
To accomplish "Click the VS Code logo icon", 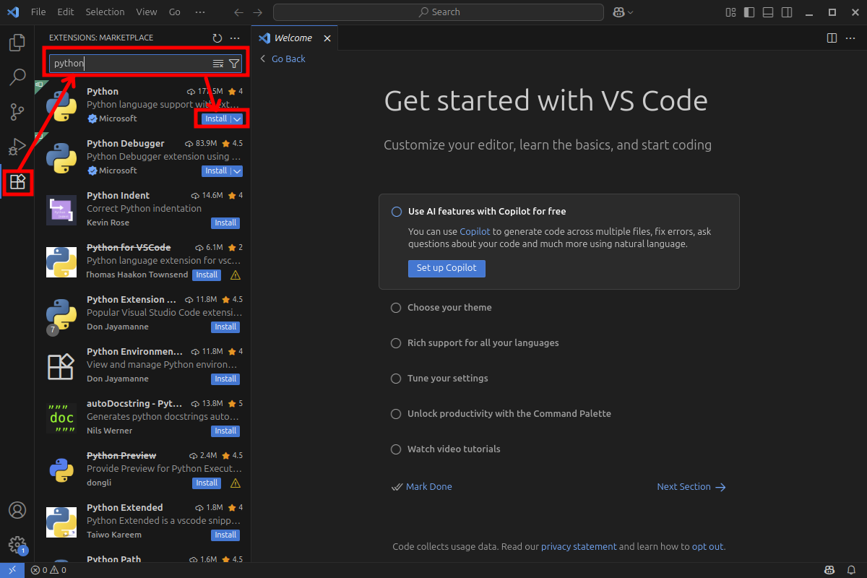I will (x=12, y=12).
